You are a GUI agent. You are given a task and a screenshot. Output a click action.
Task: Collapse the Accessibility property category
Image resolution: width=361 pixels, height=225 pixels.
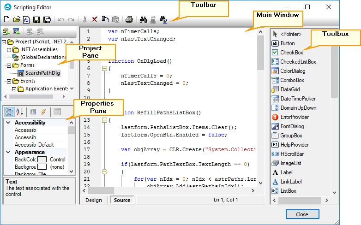[8, 123]
